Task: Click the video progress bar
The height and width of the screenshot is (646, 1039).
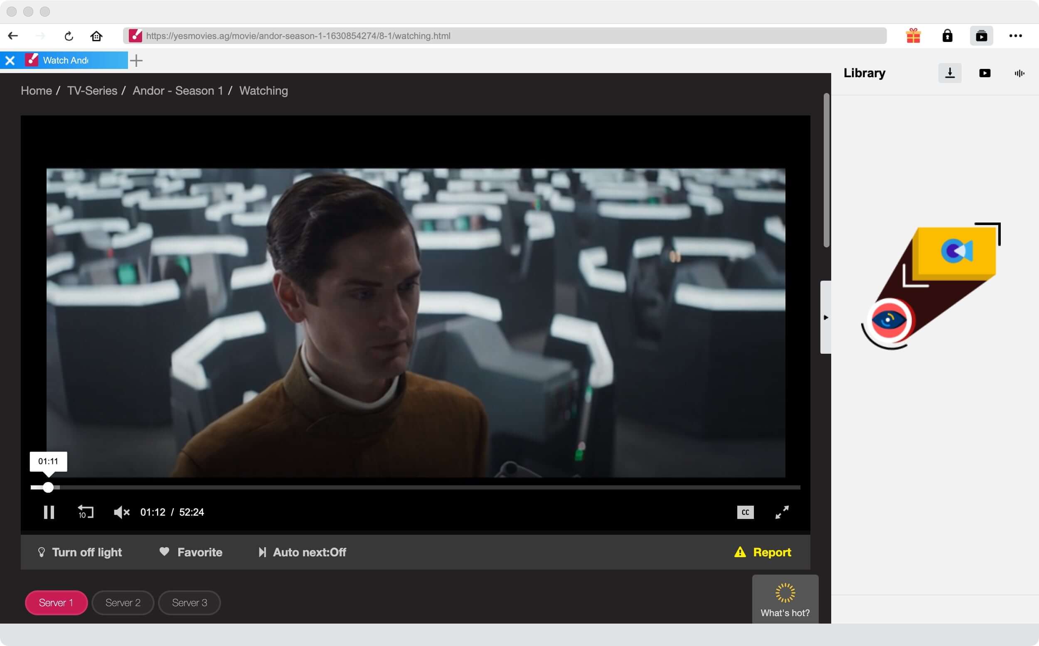Action: coord(415,487)
